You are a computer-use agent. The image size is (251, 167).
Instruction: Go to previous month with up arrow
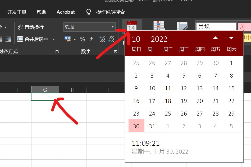216,38
